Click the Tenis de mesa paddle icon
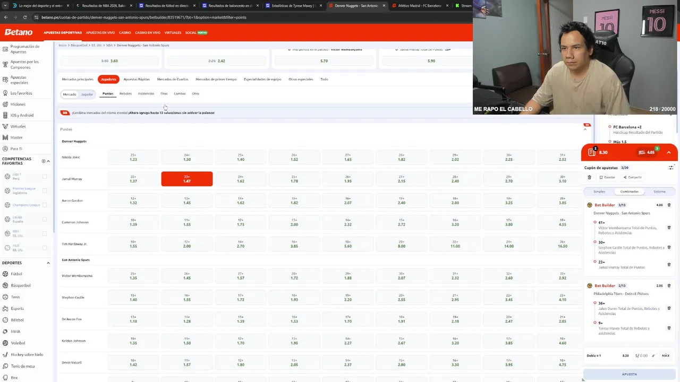This screenshot has width=680, height=382. point(5,366)
